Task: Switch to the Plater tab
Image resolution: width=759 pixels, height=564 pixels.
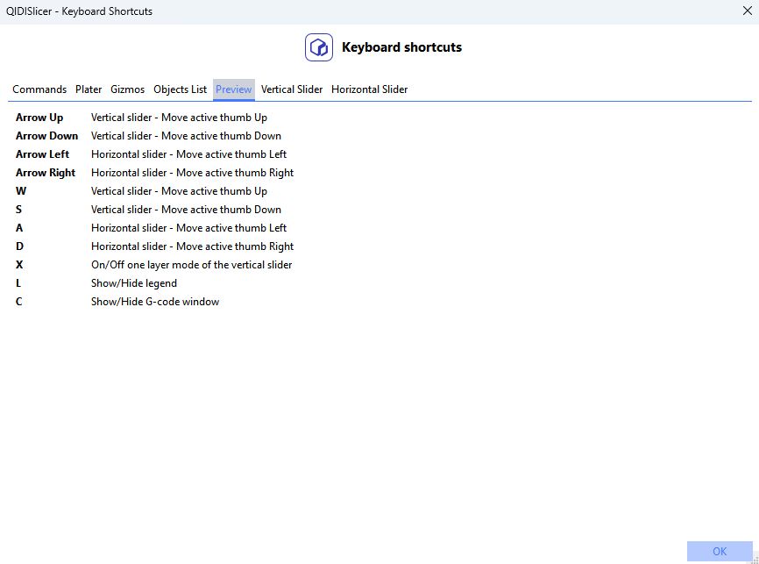Action: pos(89,89)
